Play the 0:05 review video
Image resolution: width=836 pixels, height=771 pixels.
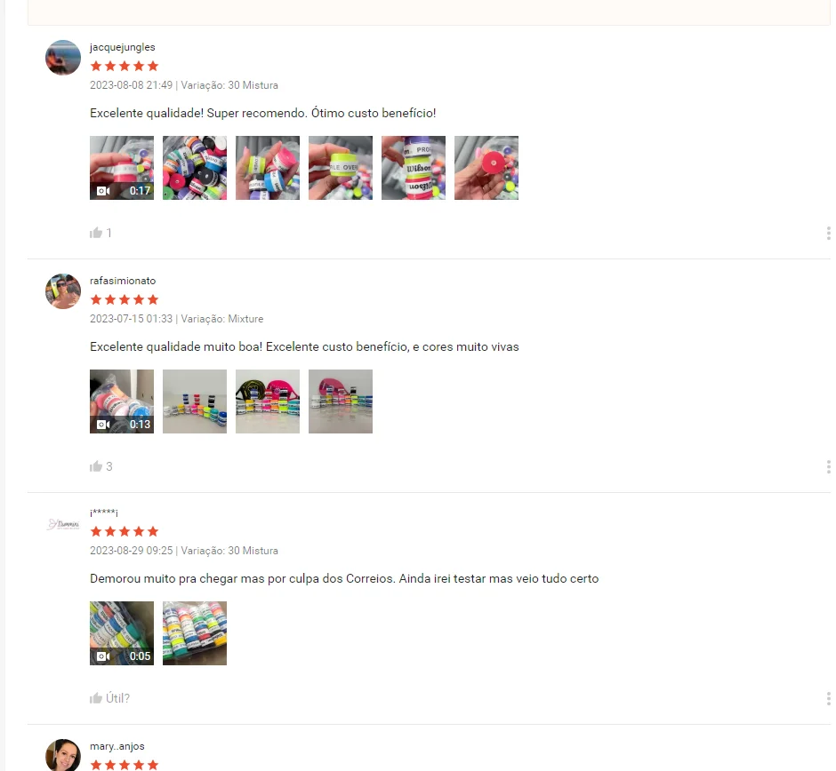coord(122,633)
